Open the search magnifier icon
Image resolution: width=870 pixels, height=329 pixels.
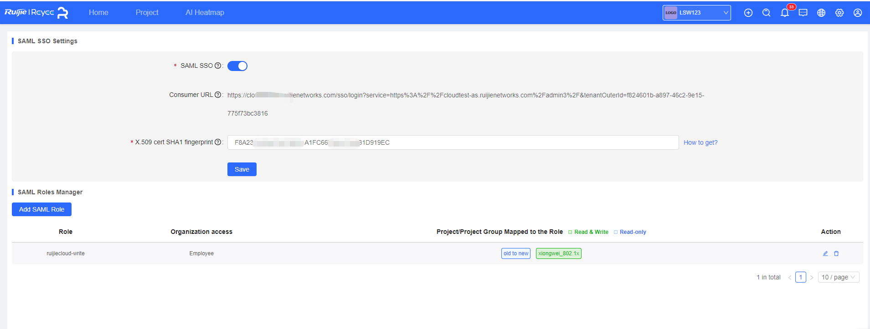click(766, 13)
